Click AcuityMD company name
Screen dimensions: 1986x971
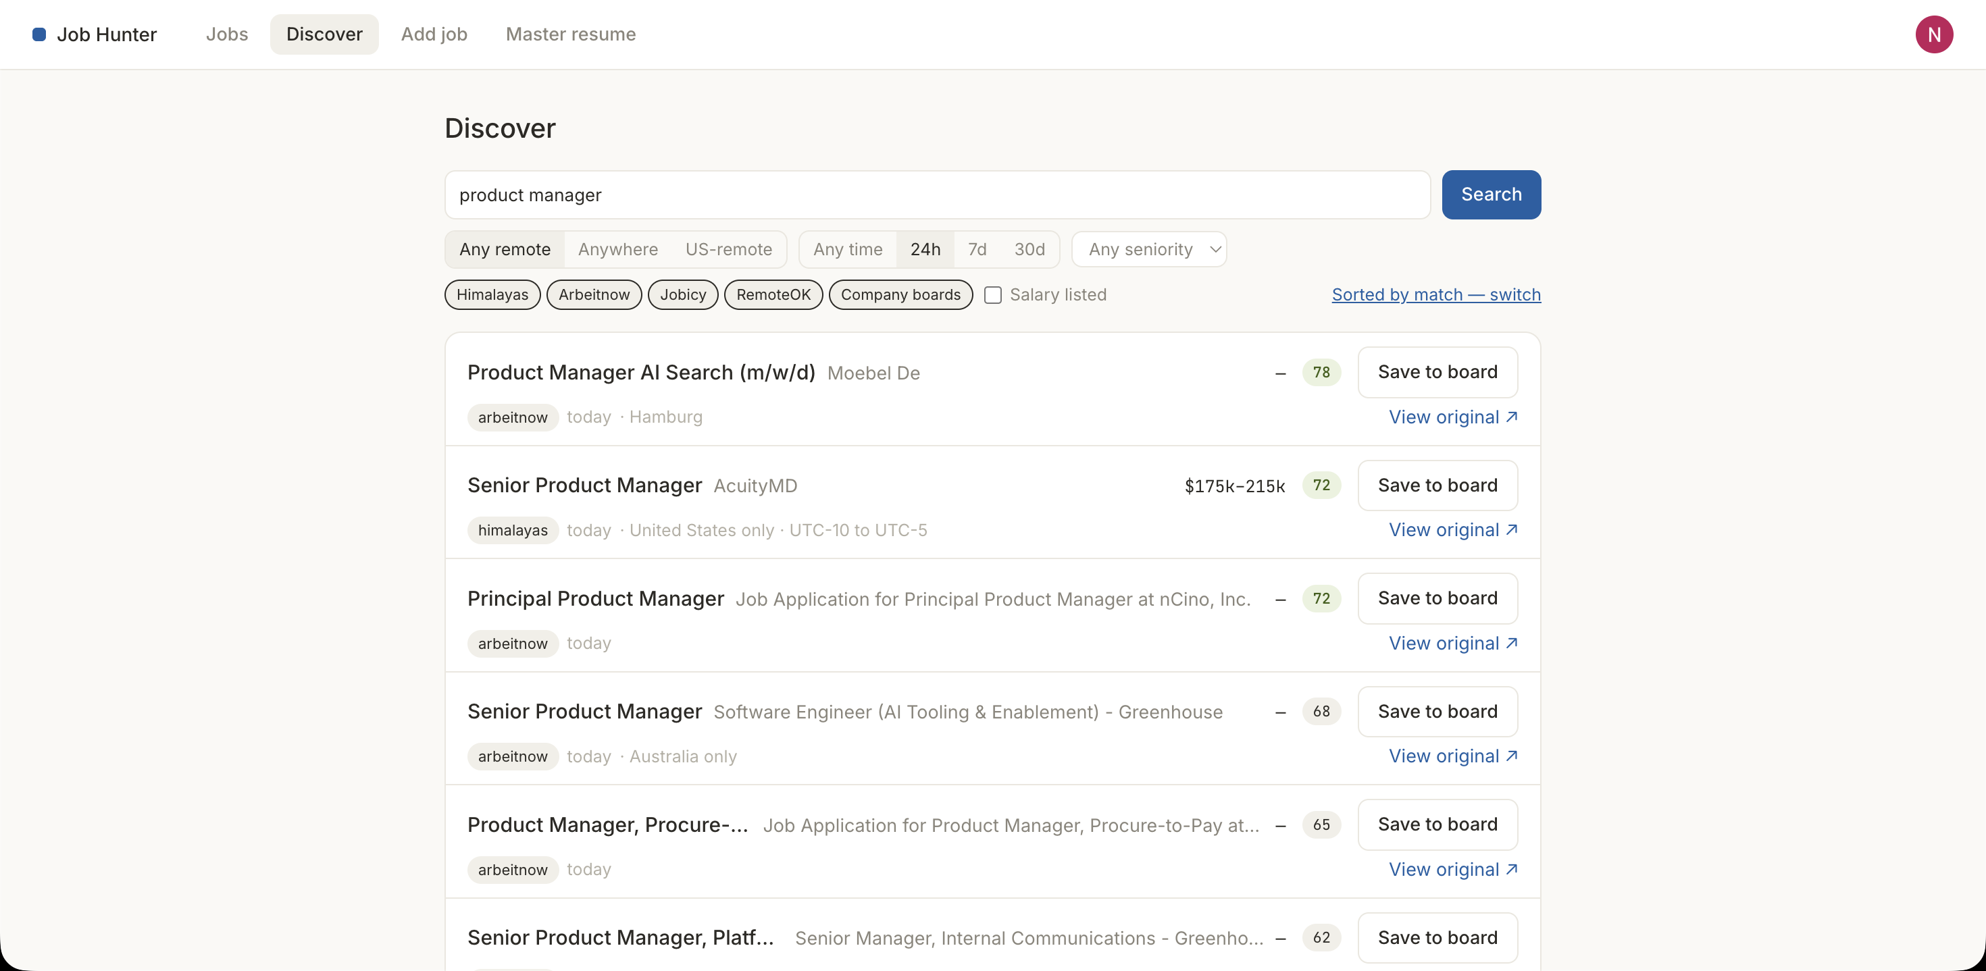(755, 485)
